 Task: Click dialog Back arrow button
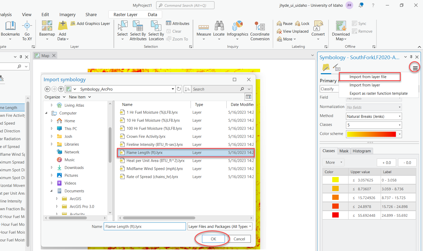[47, 89]
